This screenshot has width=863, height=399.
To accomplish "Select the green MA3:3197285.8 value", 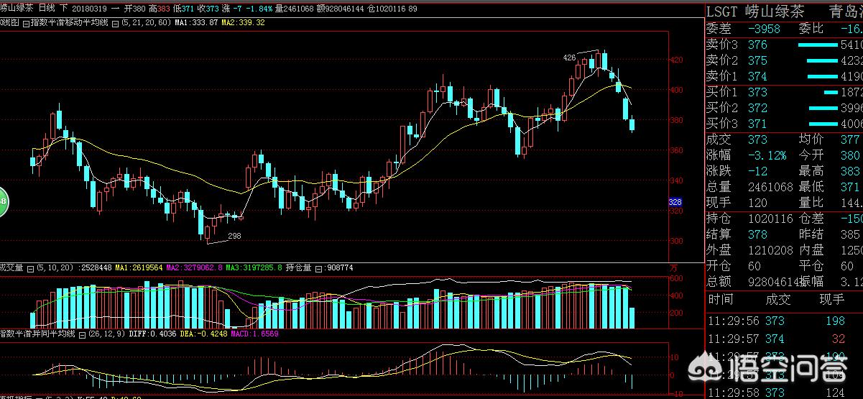I will 254,267.
